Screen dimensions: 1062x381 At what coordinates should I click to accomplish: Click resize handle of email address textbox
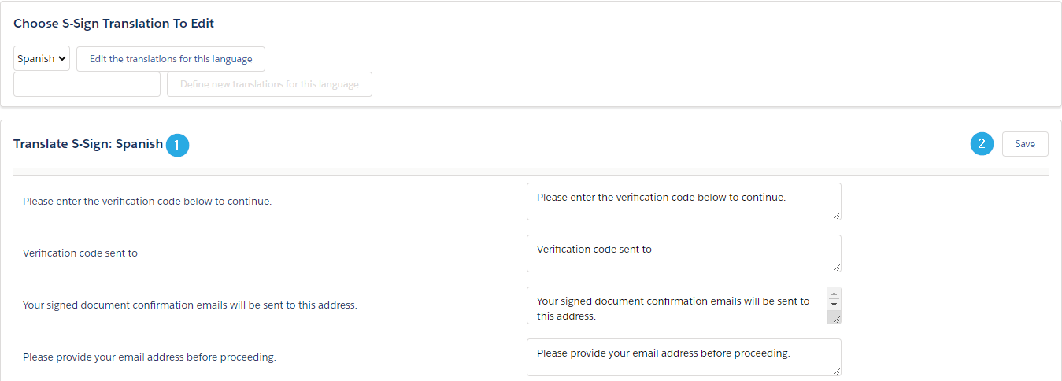click(x=836, y=371)
